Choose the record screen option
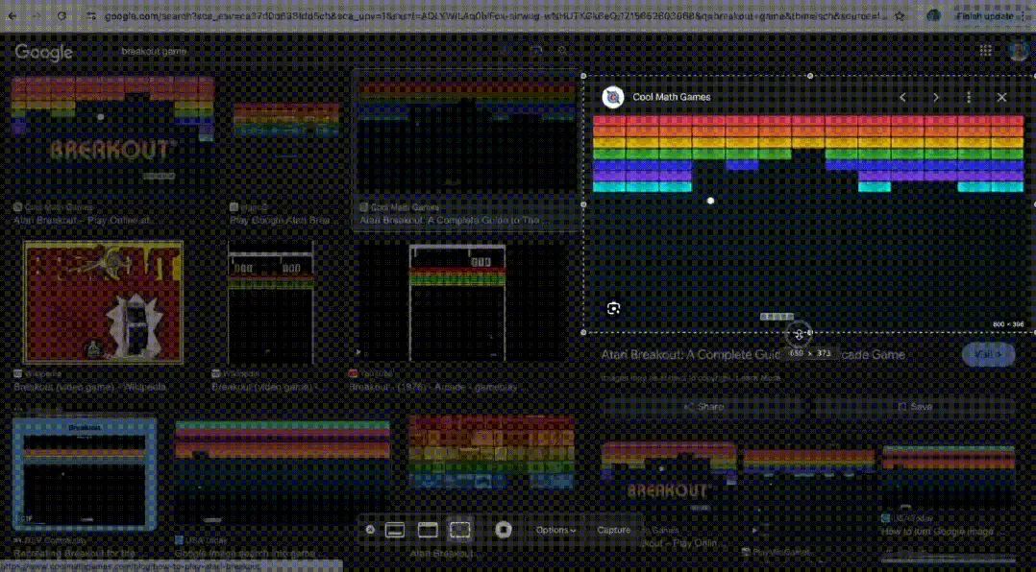Viewport: 1036px width, 572px height. pyautogui.click(x=504, y=530)
